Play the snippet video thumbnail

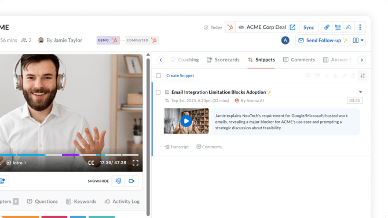pos(186,121)
